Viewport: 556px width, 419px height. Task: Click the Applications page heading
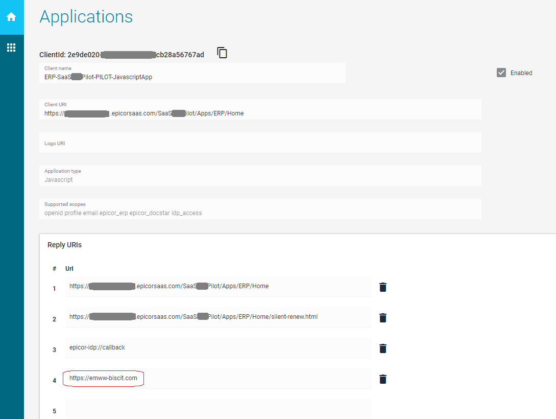click(86, 17)
